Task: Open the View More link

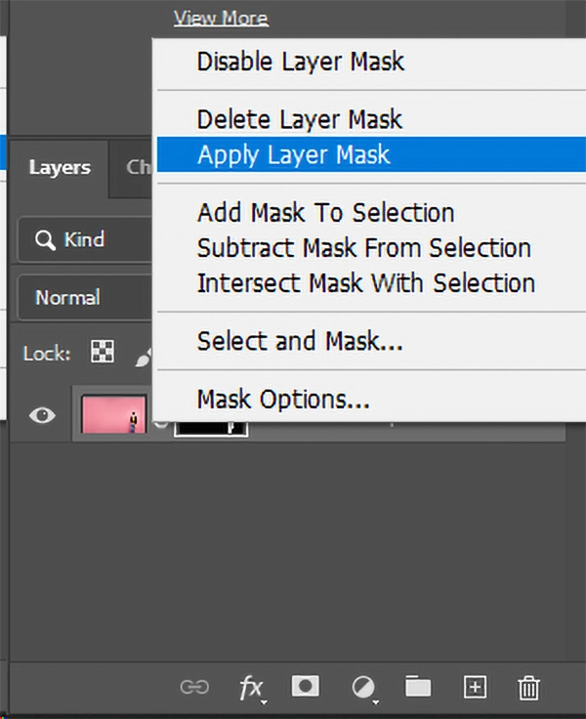Action: coord(221,19)
